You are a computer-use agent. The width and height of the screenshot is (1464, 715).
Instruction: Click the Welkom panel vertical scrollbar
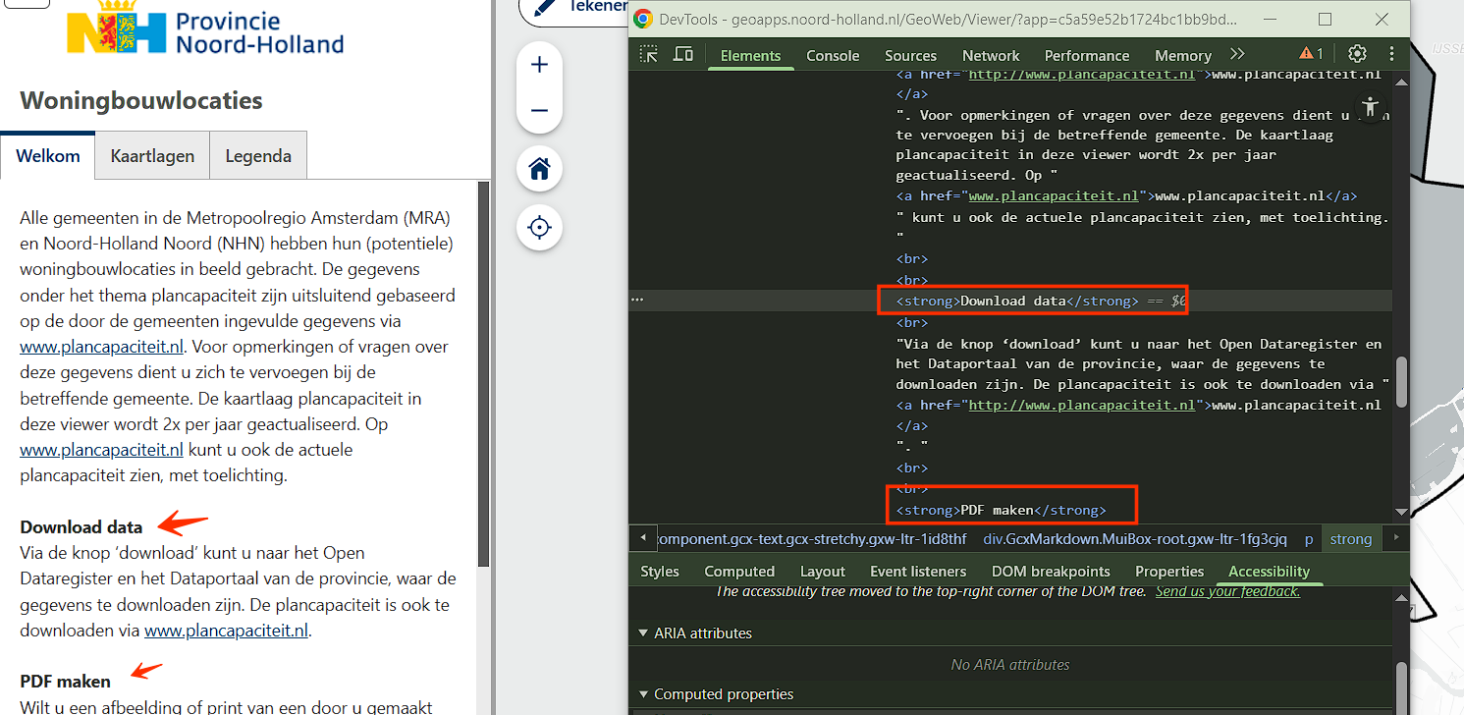(x=482, y=373)
